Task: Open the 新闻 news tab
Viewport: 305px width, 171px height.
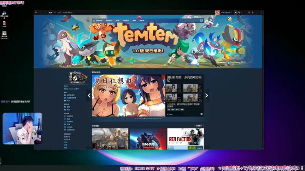Action: pyautogui.click(x=134, y=21)
